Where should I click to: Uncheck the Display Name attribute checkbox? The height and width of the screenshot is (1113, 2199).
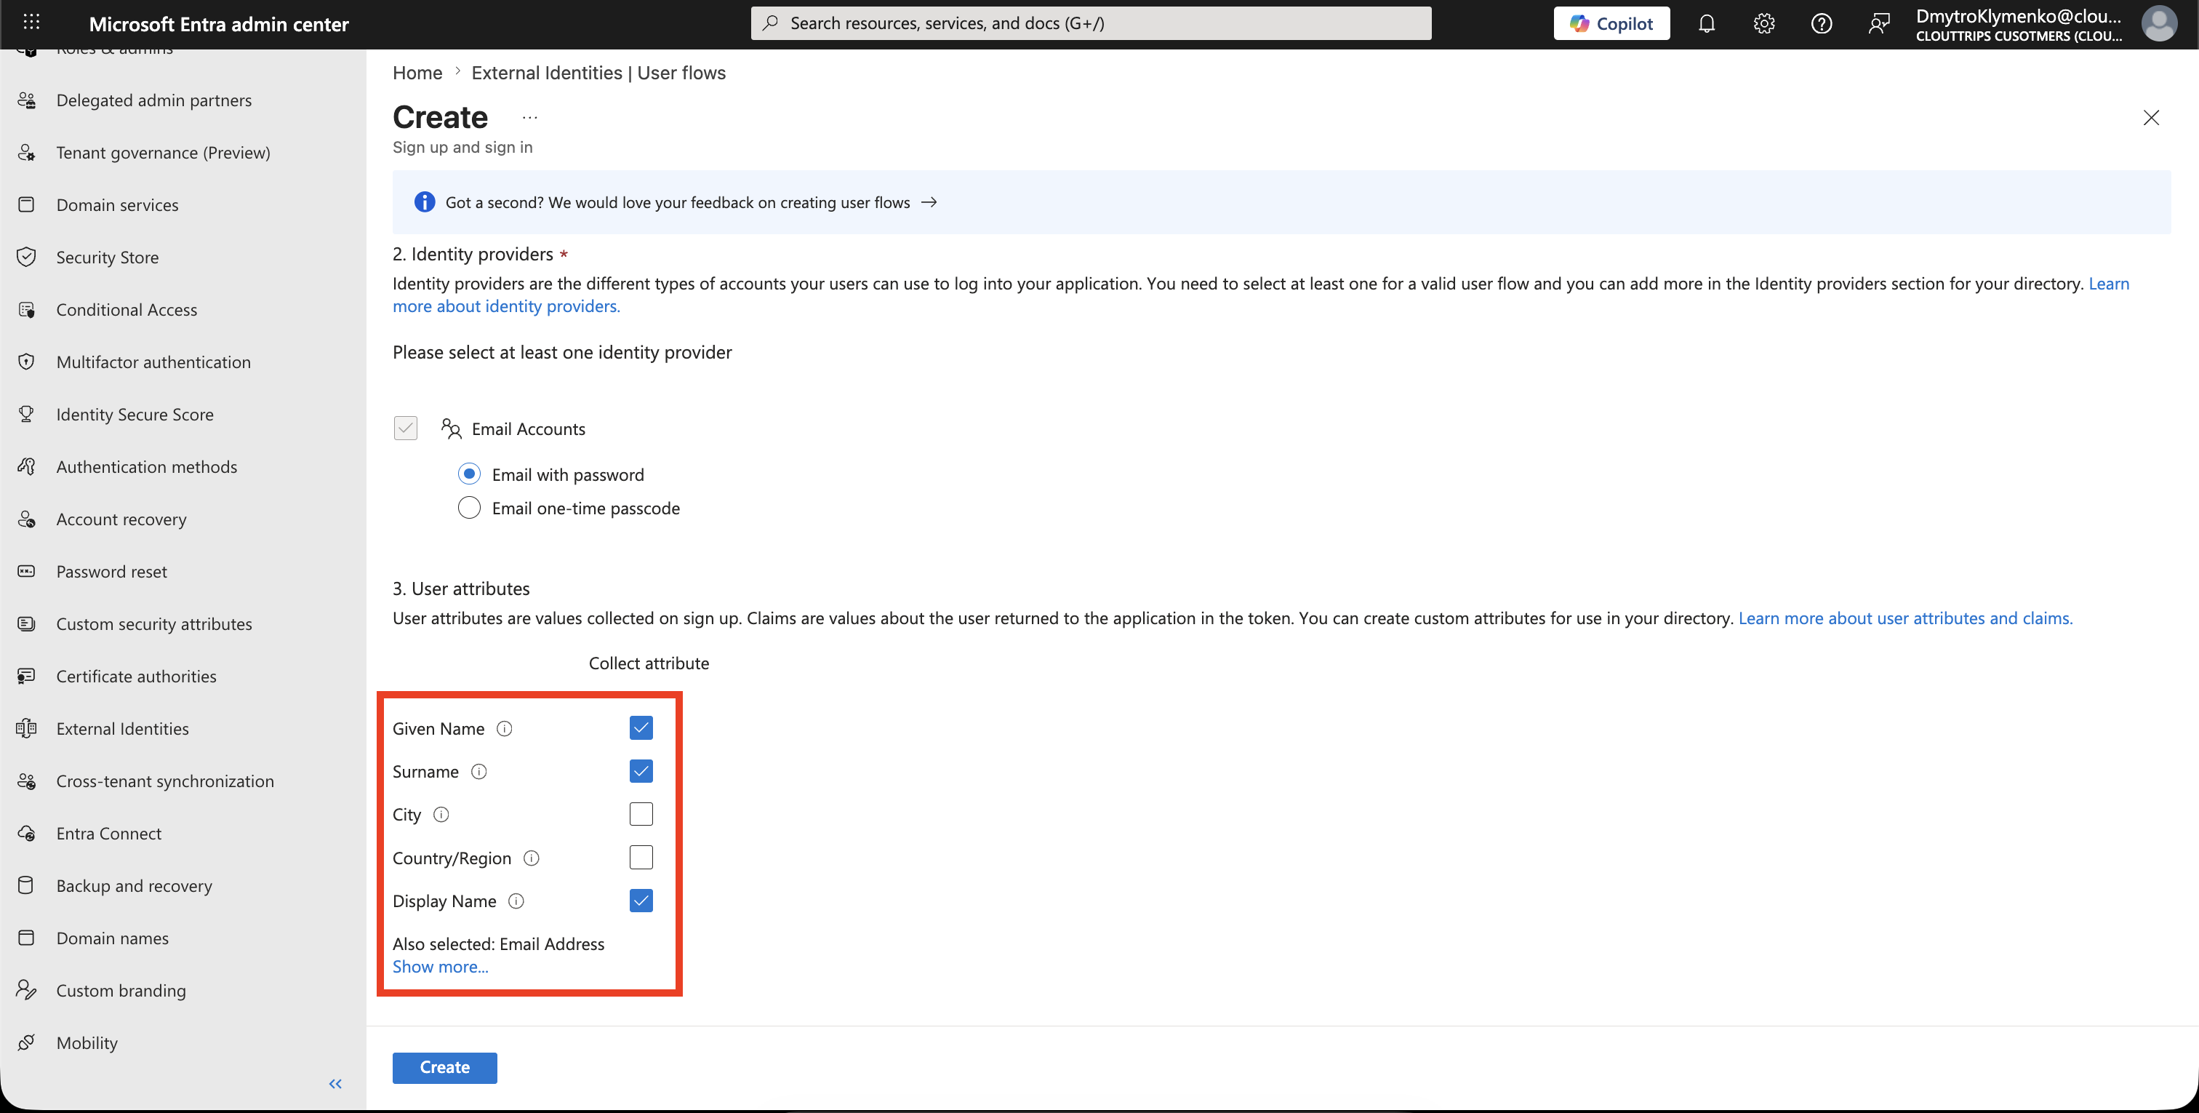point(641,901)
